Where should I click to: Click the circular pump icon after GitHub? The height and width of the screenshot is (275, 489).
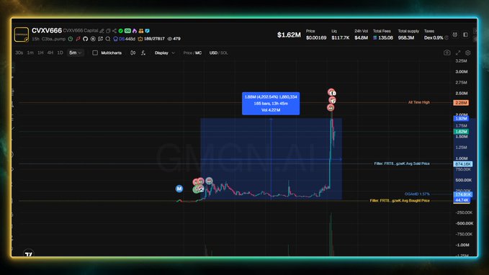click(x=93, y=39)
